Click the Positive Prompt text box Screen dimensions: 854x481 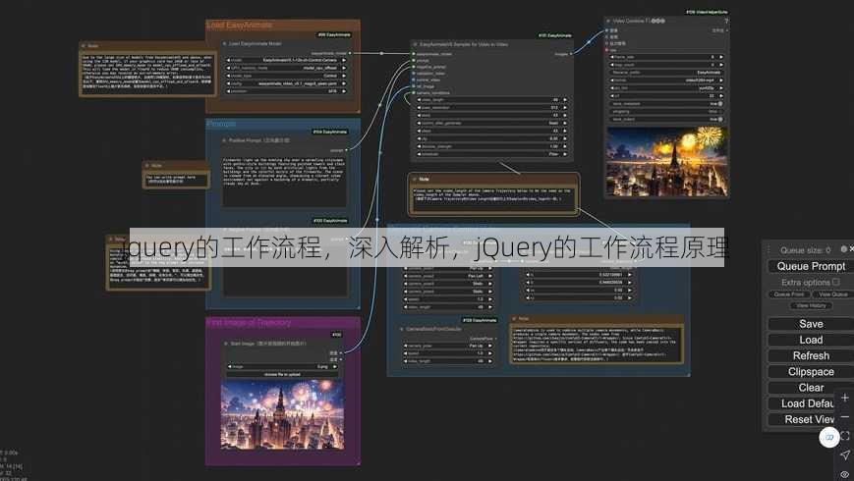point(284,182)
